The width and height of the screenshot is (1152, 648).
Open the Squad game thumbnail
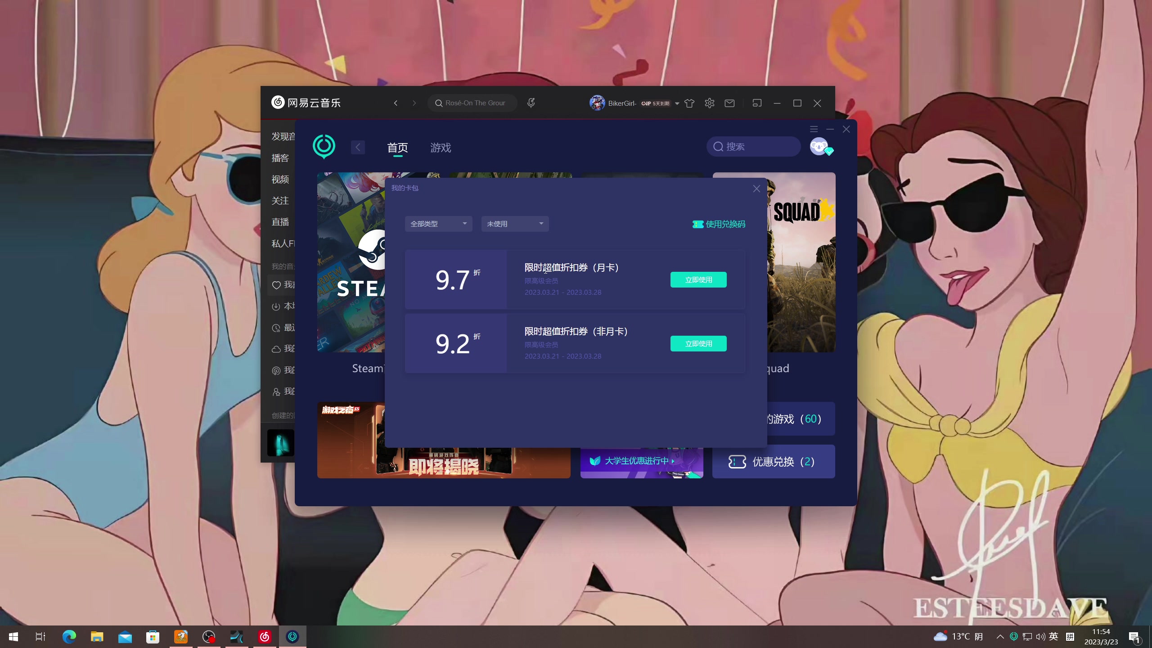click(801, 262)
